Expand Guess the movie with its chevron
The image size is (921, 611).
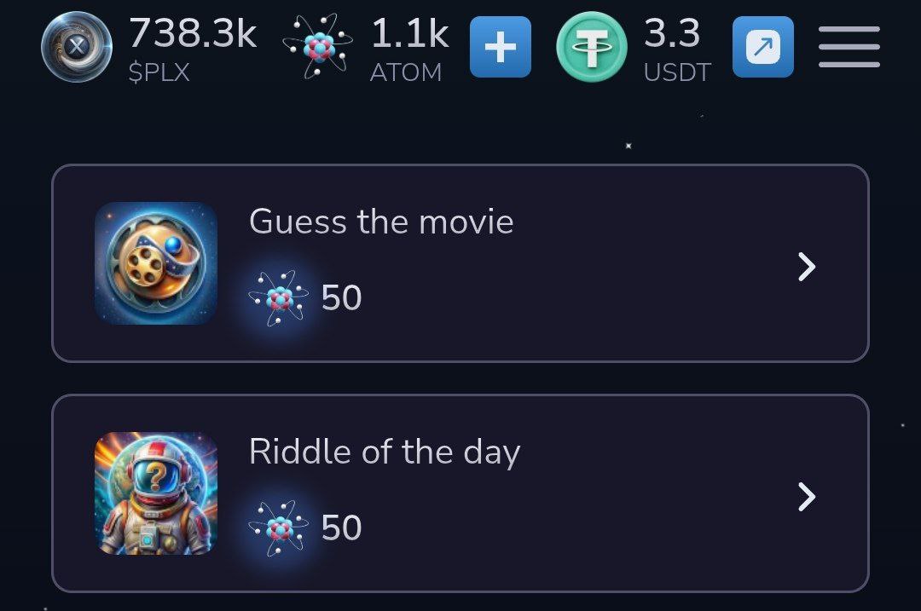807,267
